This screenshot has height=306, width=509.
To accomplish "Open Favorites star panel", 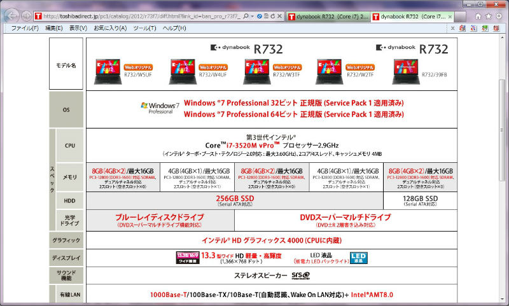I will coord(488,17).
